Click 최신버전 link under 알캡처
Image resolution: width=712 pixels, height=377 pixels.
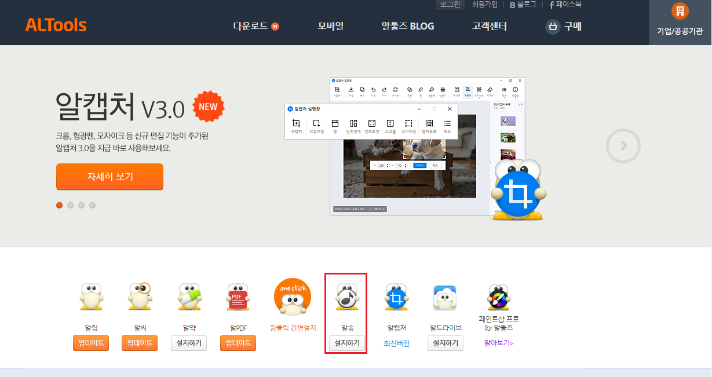click(x=396, y=343)
